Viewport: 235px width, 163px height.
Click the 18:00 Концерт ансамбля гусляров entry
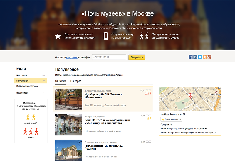[189, 133]
